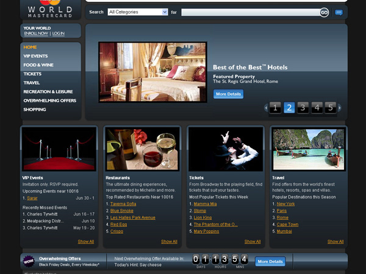Open VIP Events in side menu

click(x=35, y=56)
